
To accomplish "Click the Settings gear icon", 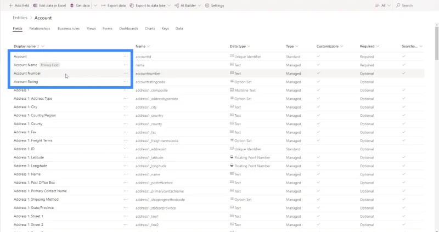I will pos(207,5).
